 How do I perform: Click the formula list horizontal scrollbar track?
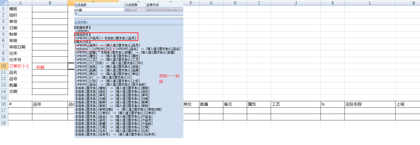click(x=130, y=14)
